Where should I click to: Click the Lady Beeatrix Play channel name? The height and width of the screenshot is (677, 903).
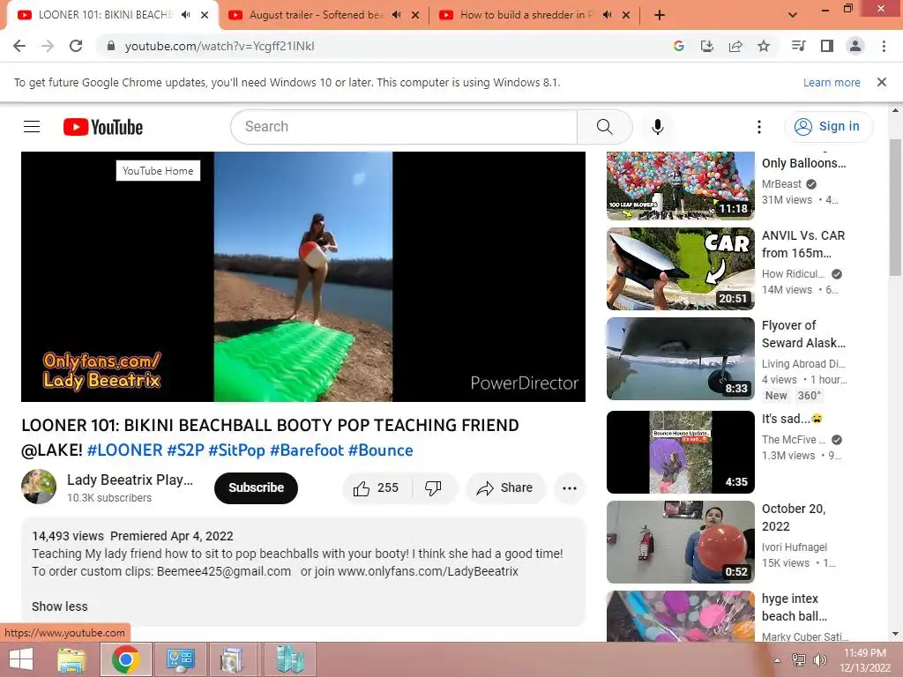(x=130, y=480)
